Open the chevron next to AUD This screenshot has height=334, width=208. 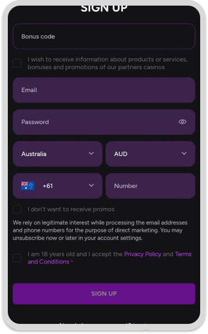coord(184,153)
